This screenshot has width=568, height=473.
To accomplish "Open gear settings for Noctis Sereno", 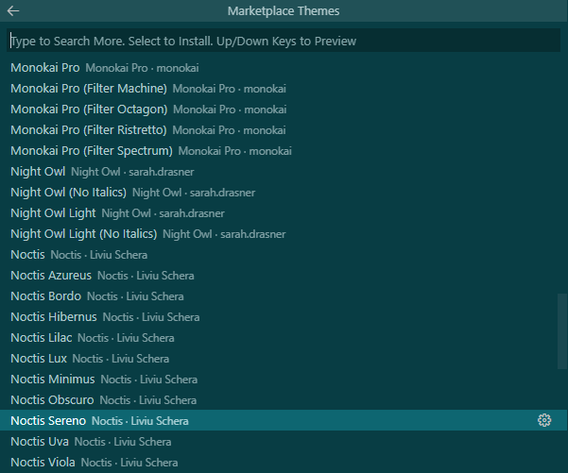I will [x=543, y=420].
